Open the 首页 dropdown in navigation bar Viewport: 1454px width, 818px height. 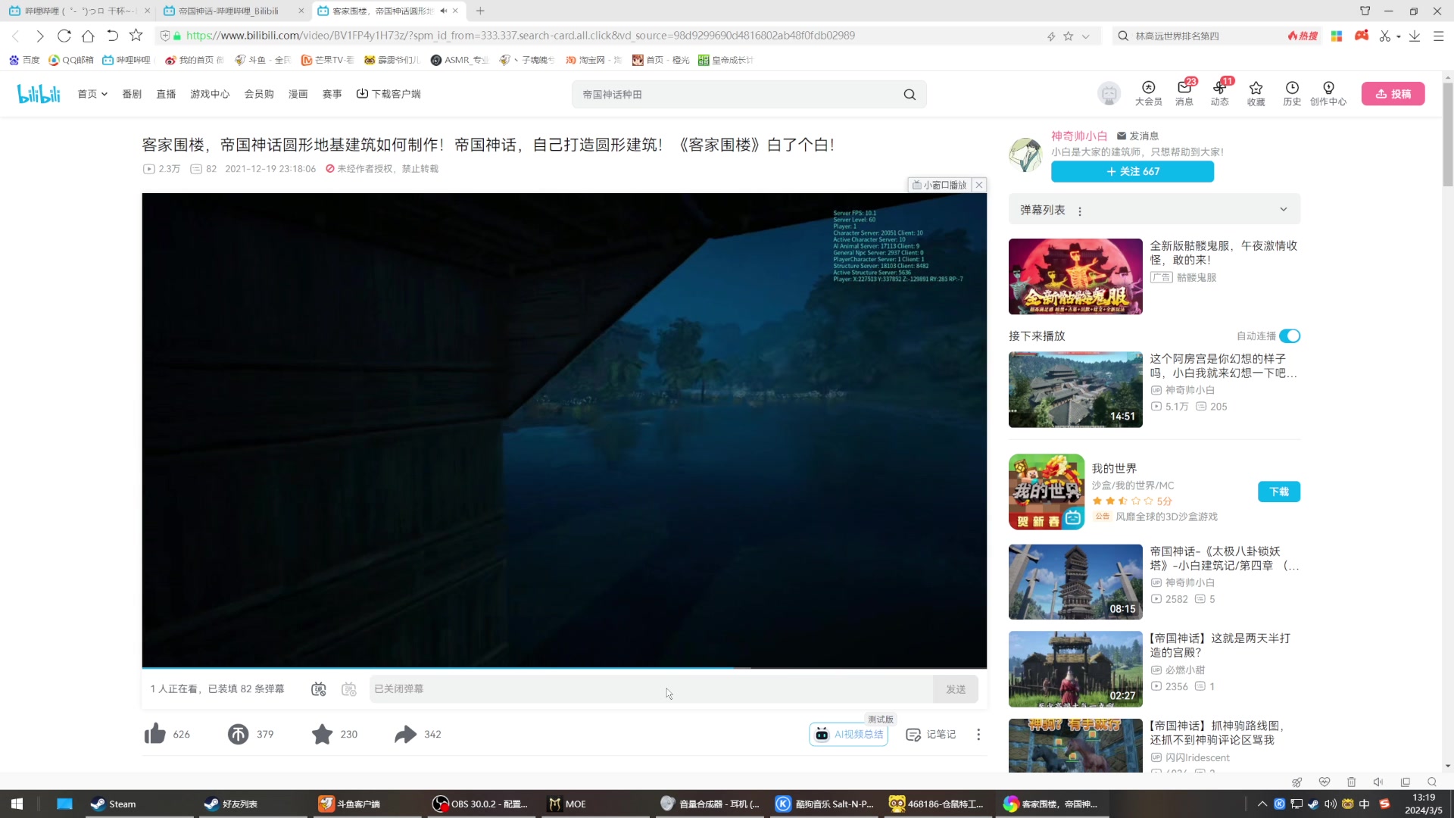pos(91,93)
